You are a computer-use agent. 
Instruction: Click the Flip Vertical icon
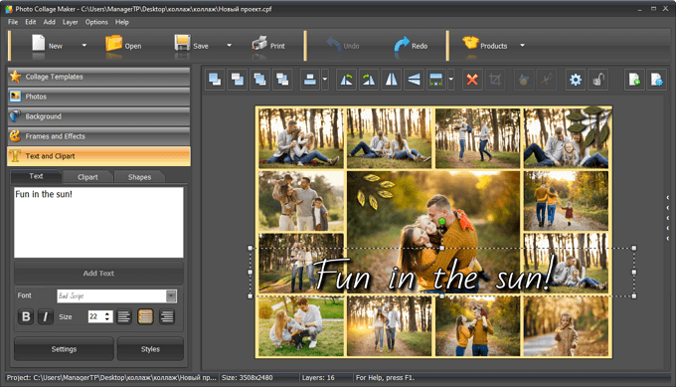tap(414, 80)
